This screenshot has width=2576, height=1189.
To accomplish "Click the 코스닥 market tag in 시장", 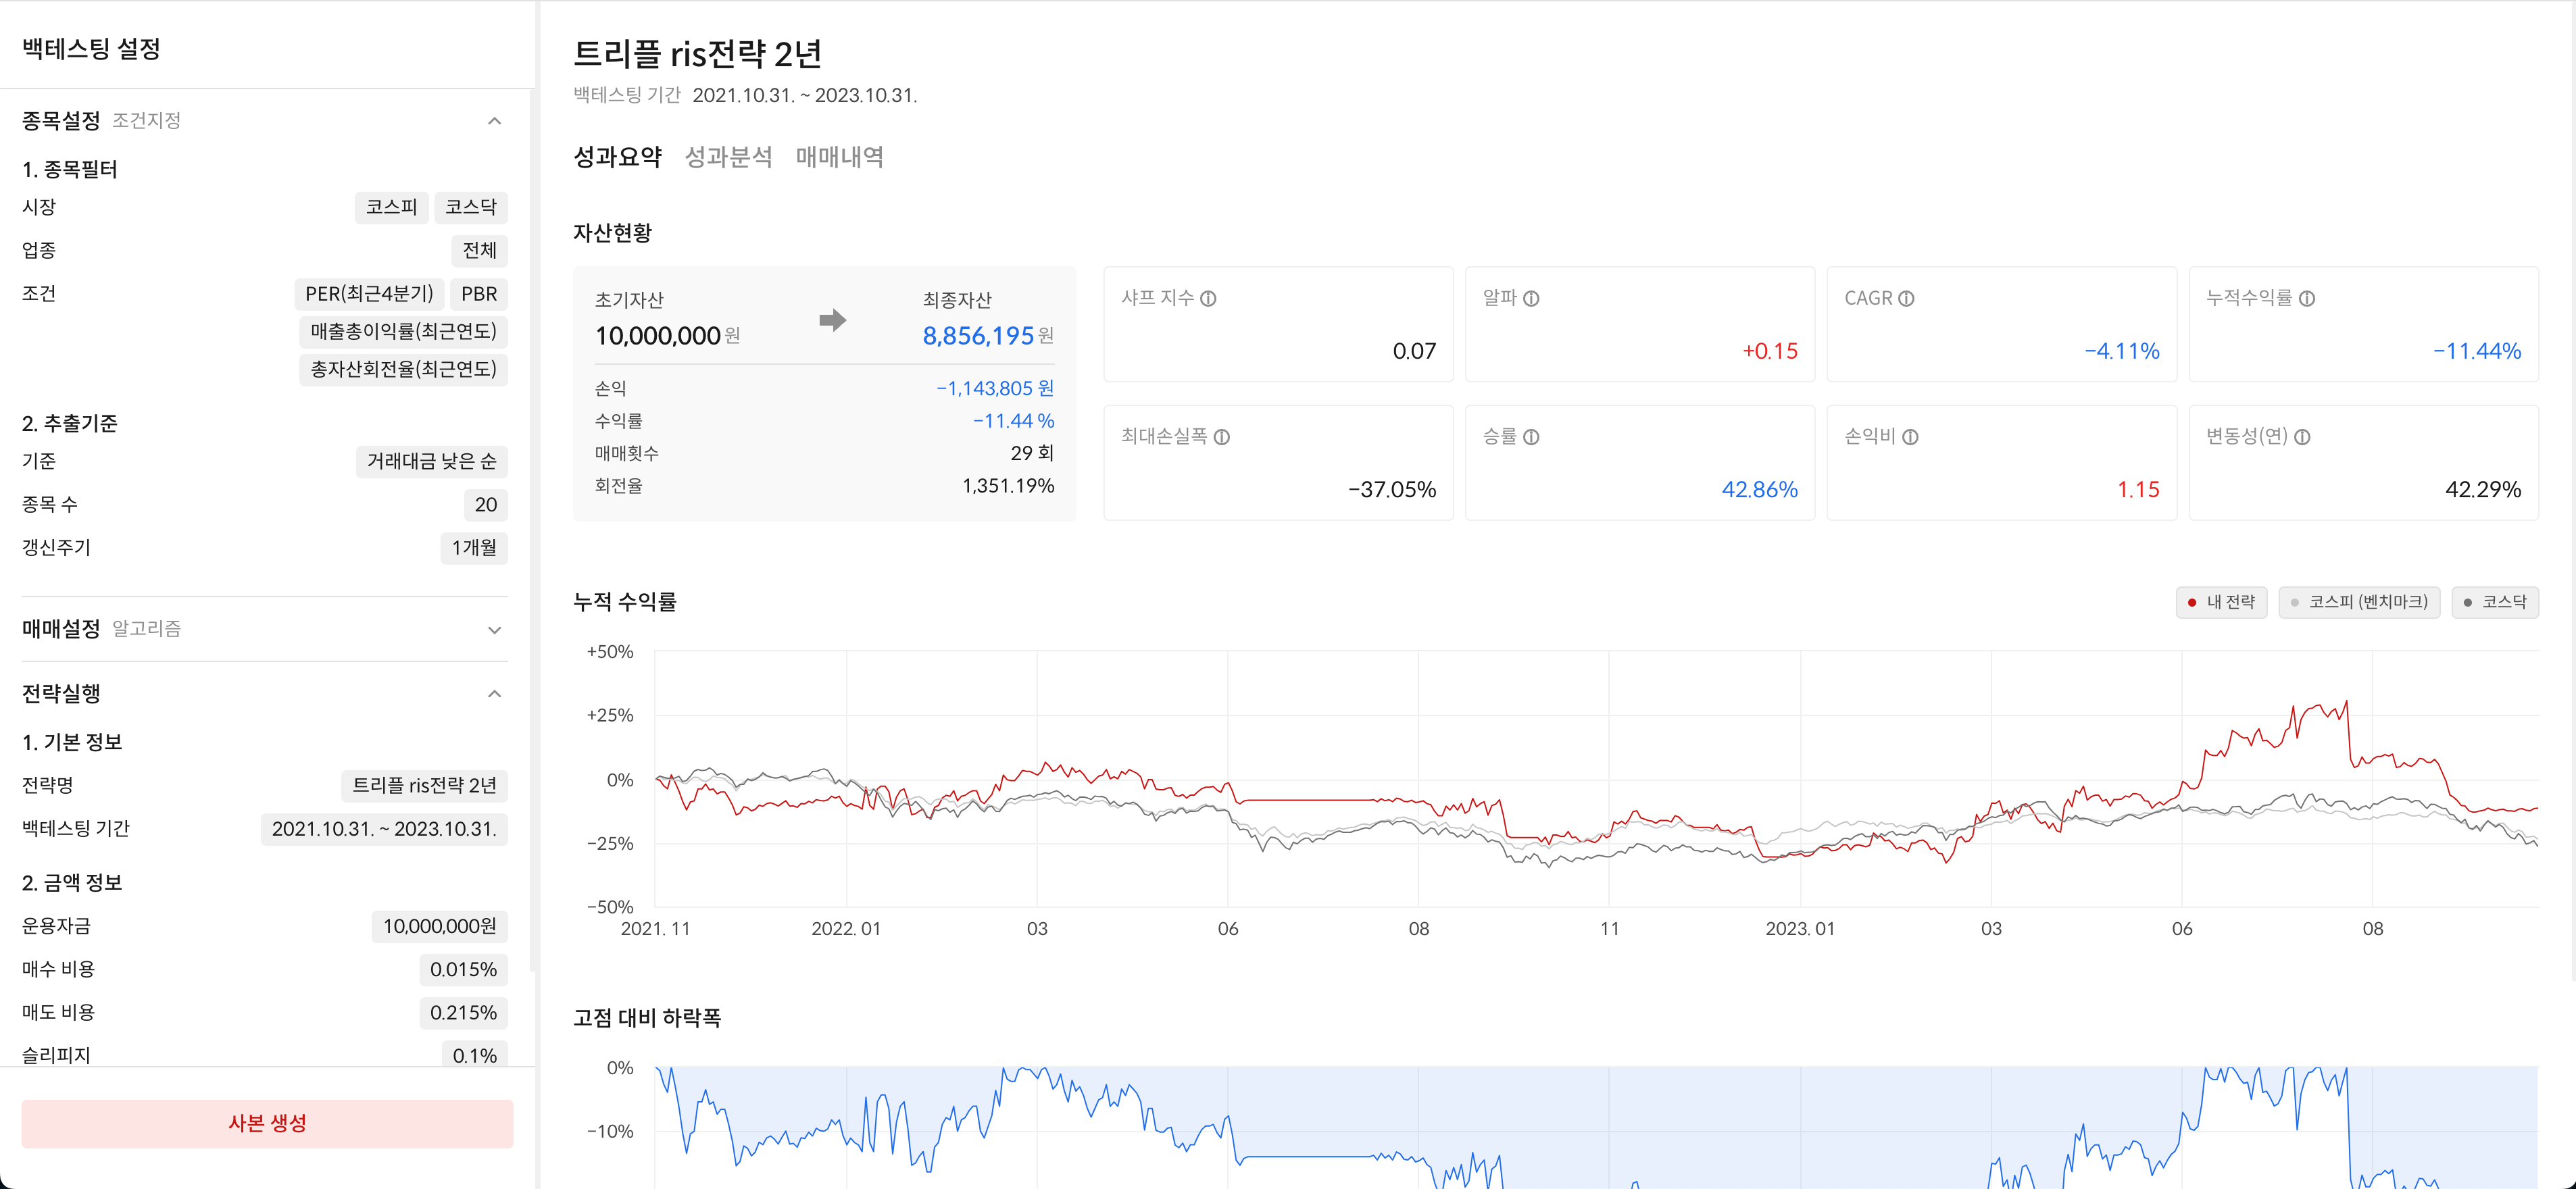I will (471, 207).
